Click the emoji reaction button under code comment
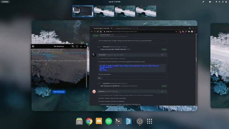 coord(100,78)
